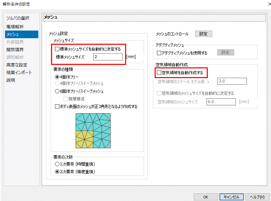This screenshot has height=201, width=271.
Task: Open the 電場解析 settings page
Action: 15,26
